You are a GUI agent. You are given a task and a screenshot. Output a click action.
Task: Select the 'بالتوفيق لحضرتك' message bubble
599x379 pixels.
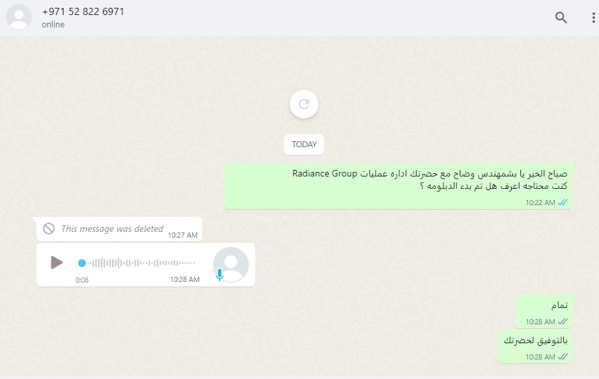[535, 347]
